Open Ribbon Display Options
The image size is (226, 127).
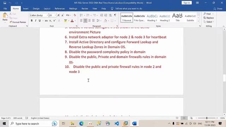pos(197,3)
